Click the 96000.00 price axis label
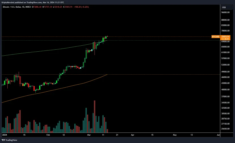235x143 pixels. [225, 12]
